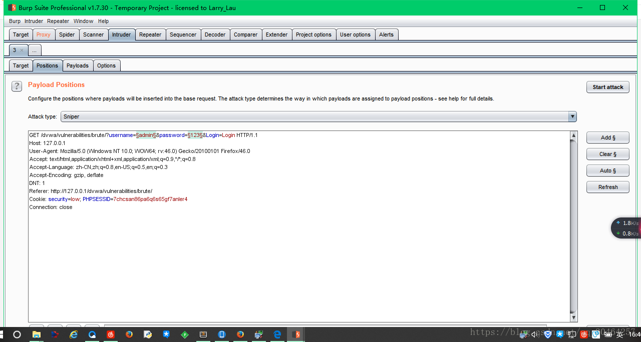The image size is (641, 342).
Task: Click the Cortana circle on the taskbar
Action: (17, 334)
